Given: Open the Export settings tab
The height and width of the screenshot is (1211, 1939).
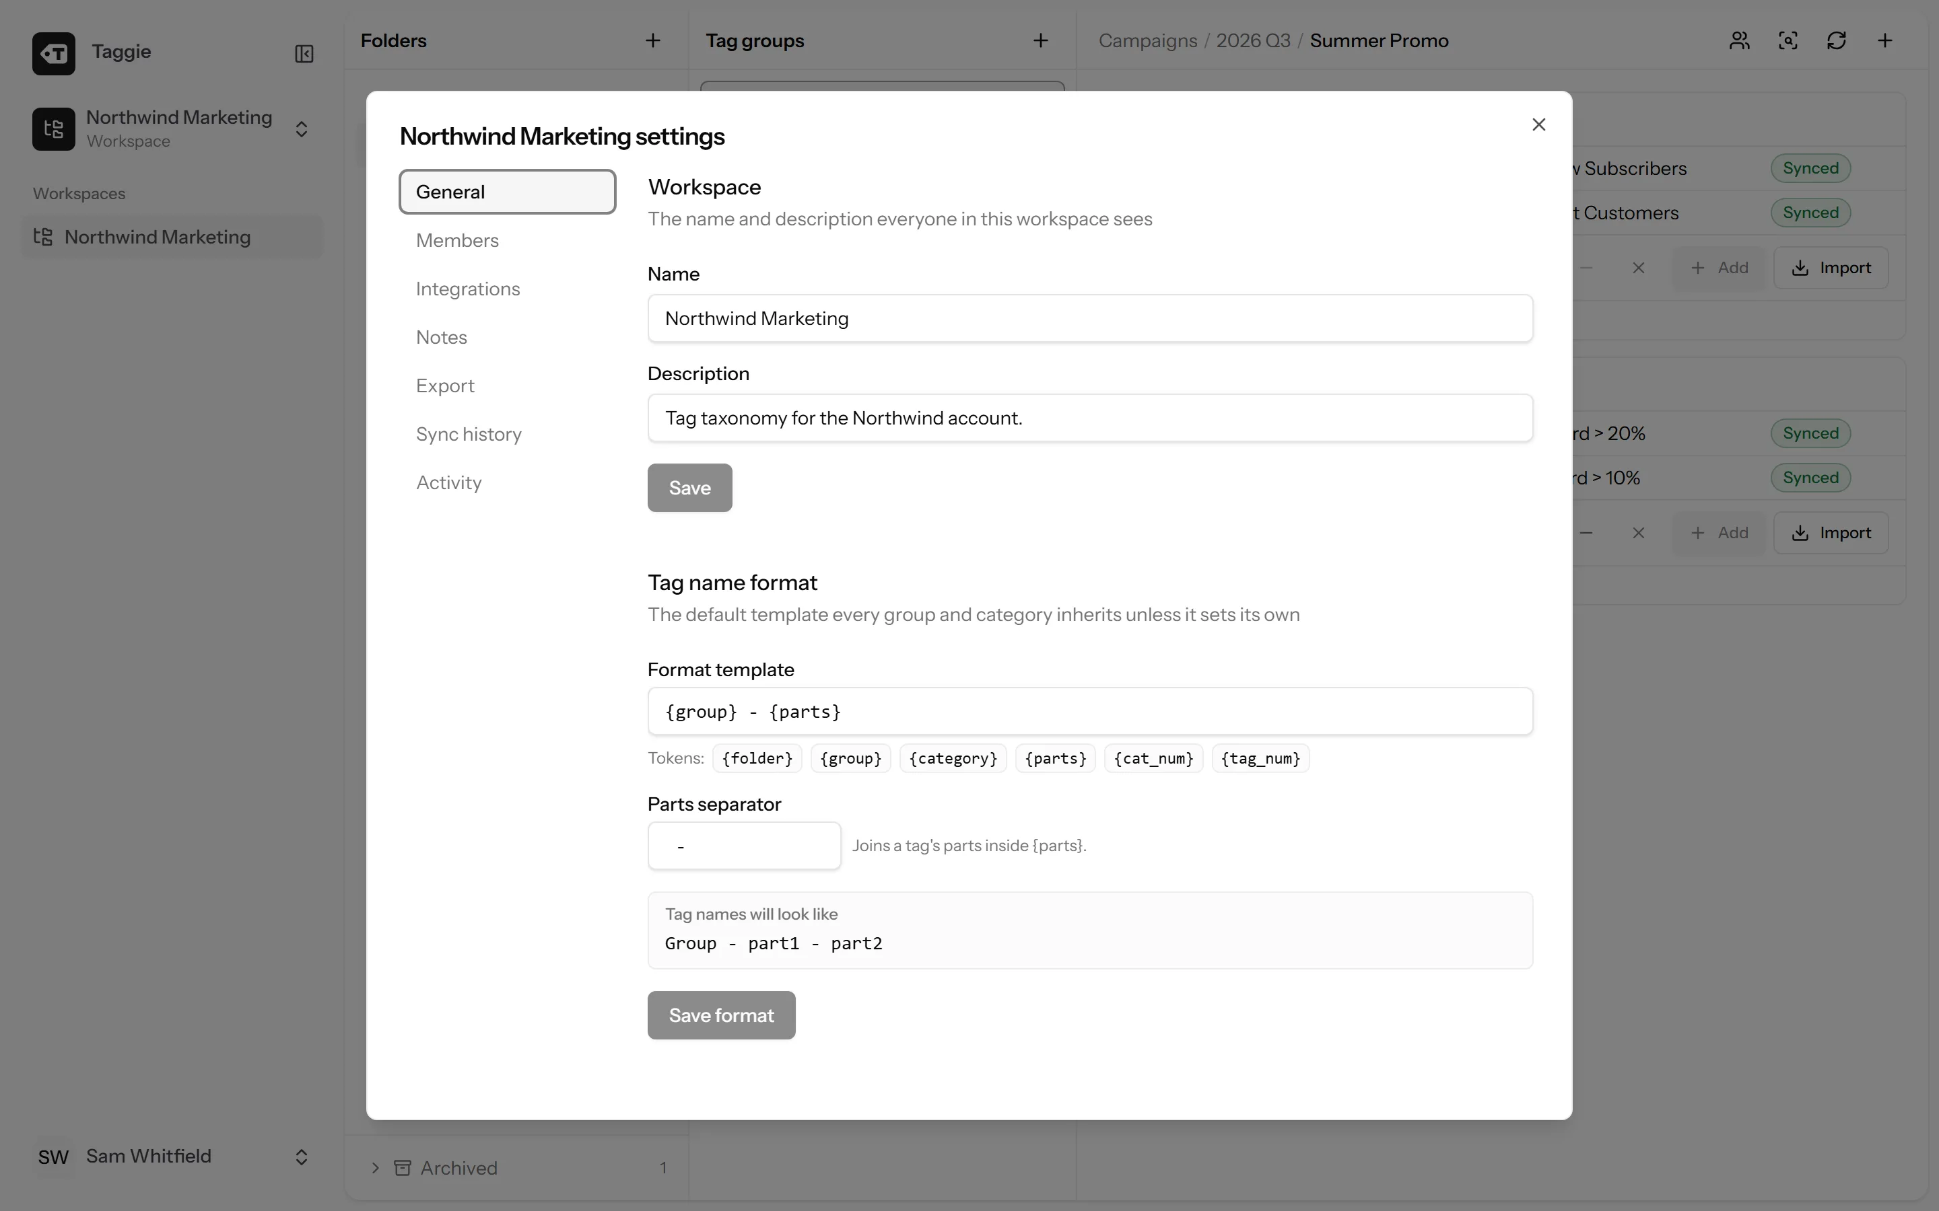Looking at the screenshot, I should click(507, 386).
